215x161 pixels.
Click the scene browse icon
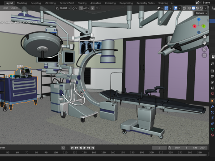198,3
